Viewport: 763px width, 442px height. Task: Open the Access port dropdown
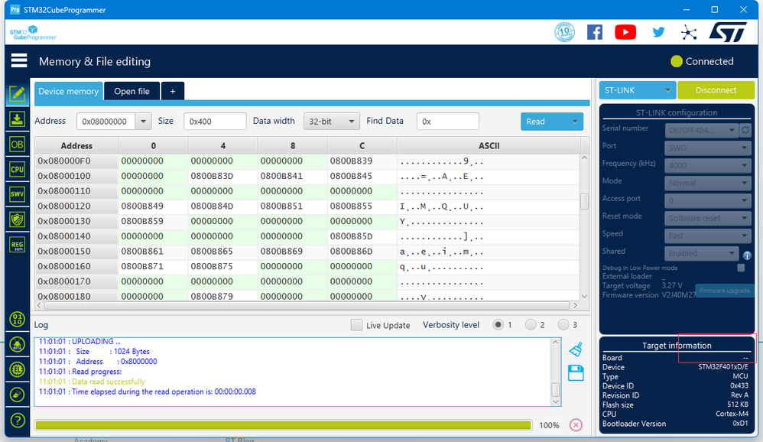(707, 200)
